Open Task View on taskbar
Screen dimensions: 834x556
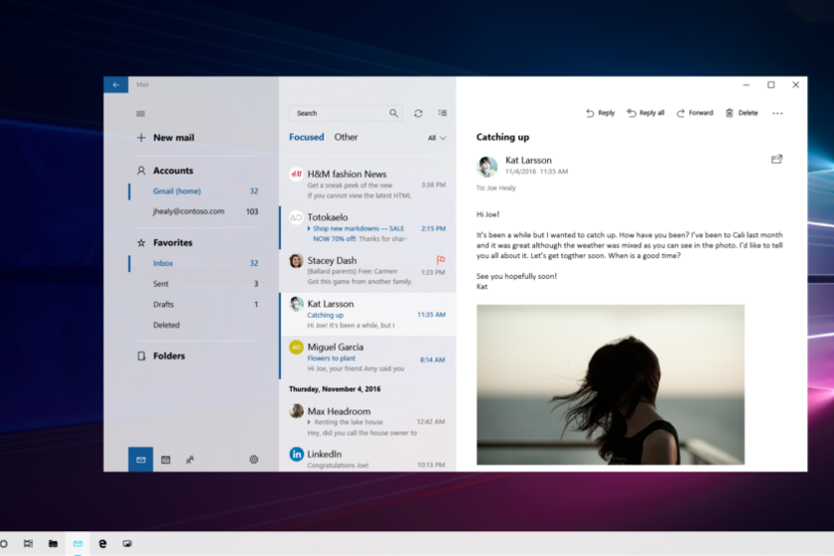tap(28, 543)
